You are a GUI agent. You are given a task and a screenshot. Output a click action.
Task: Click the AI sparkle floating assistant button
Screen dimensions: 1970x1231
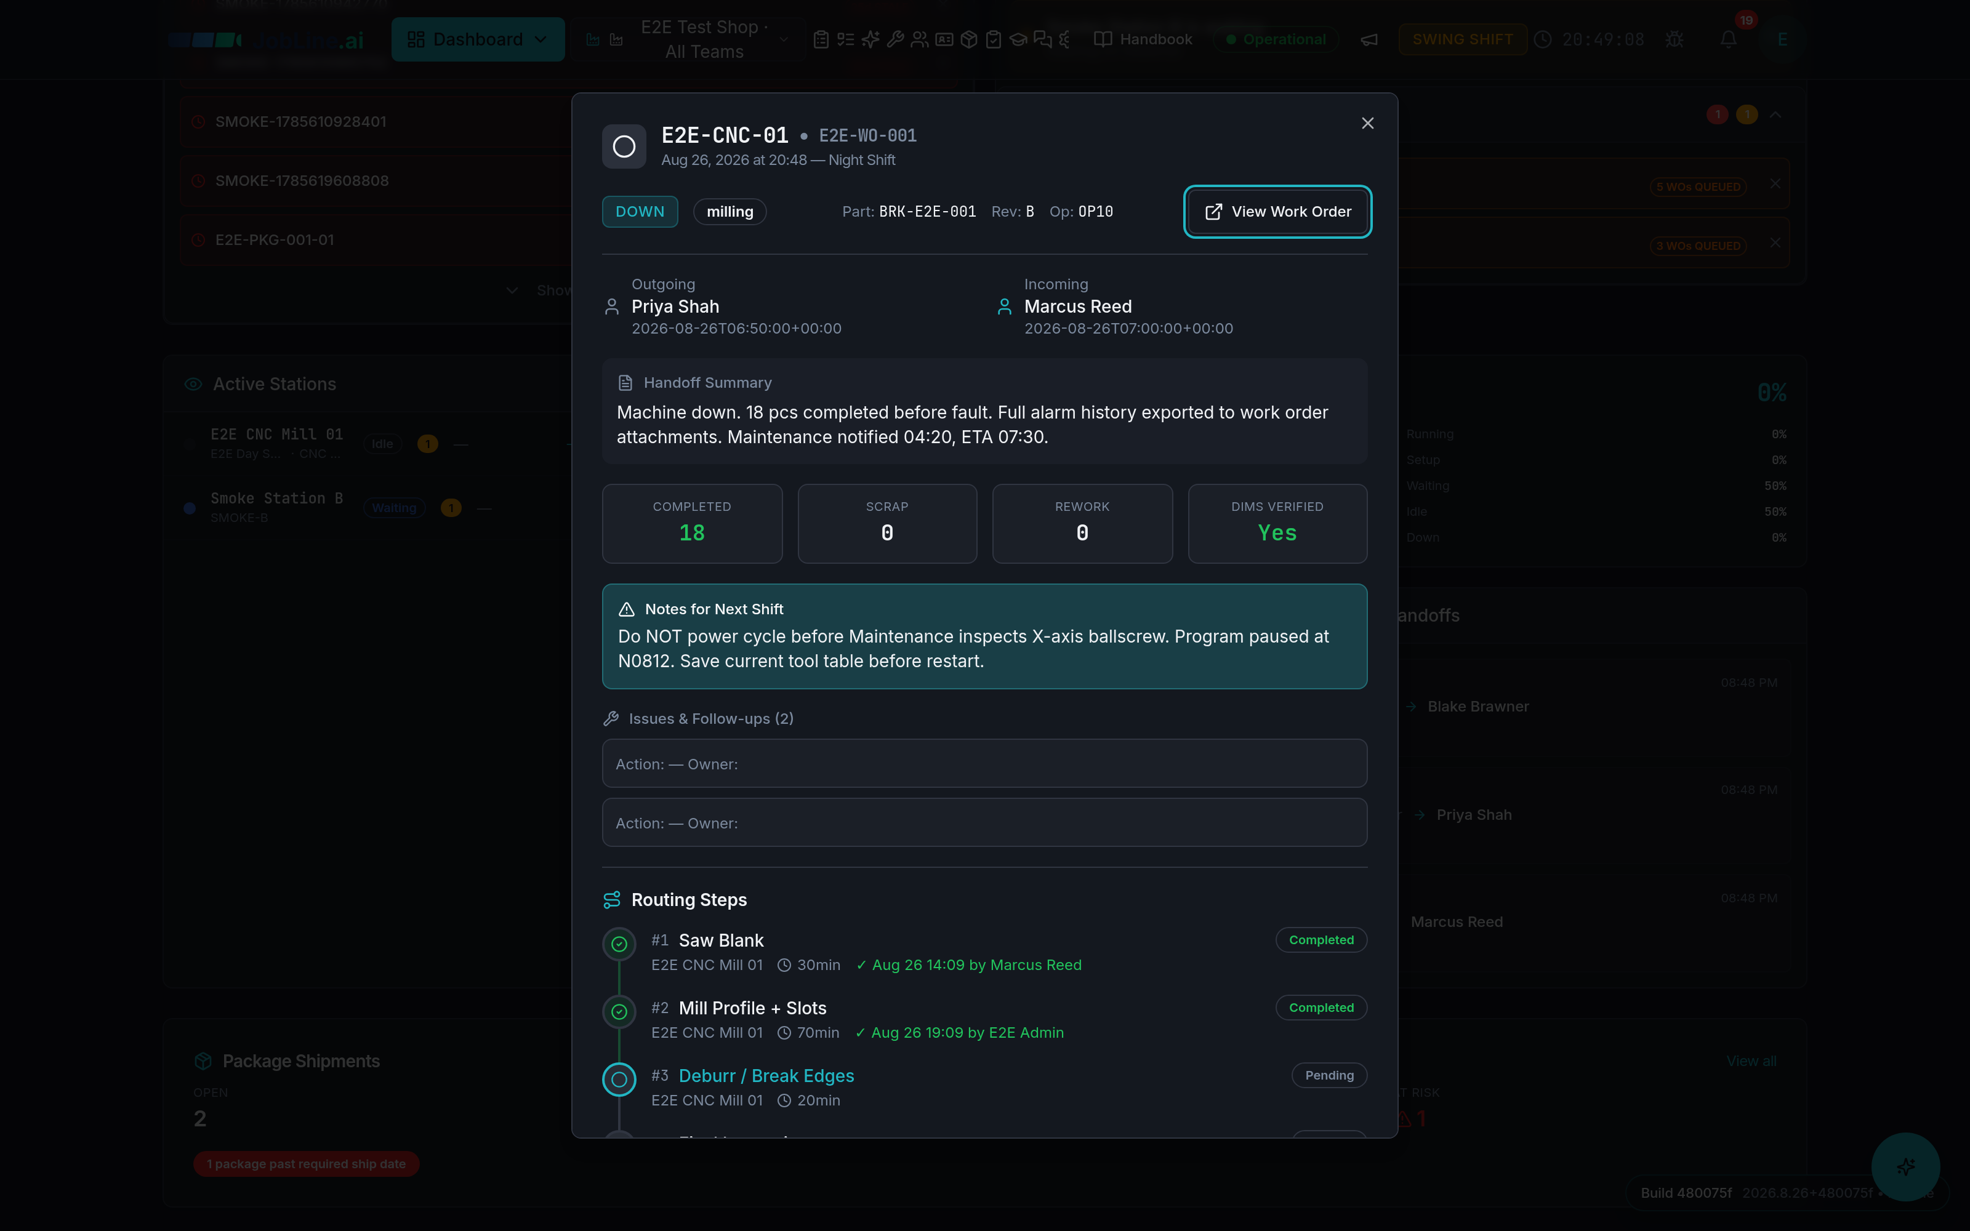[x=1905, y=1167]
